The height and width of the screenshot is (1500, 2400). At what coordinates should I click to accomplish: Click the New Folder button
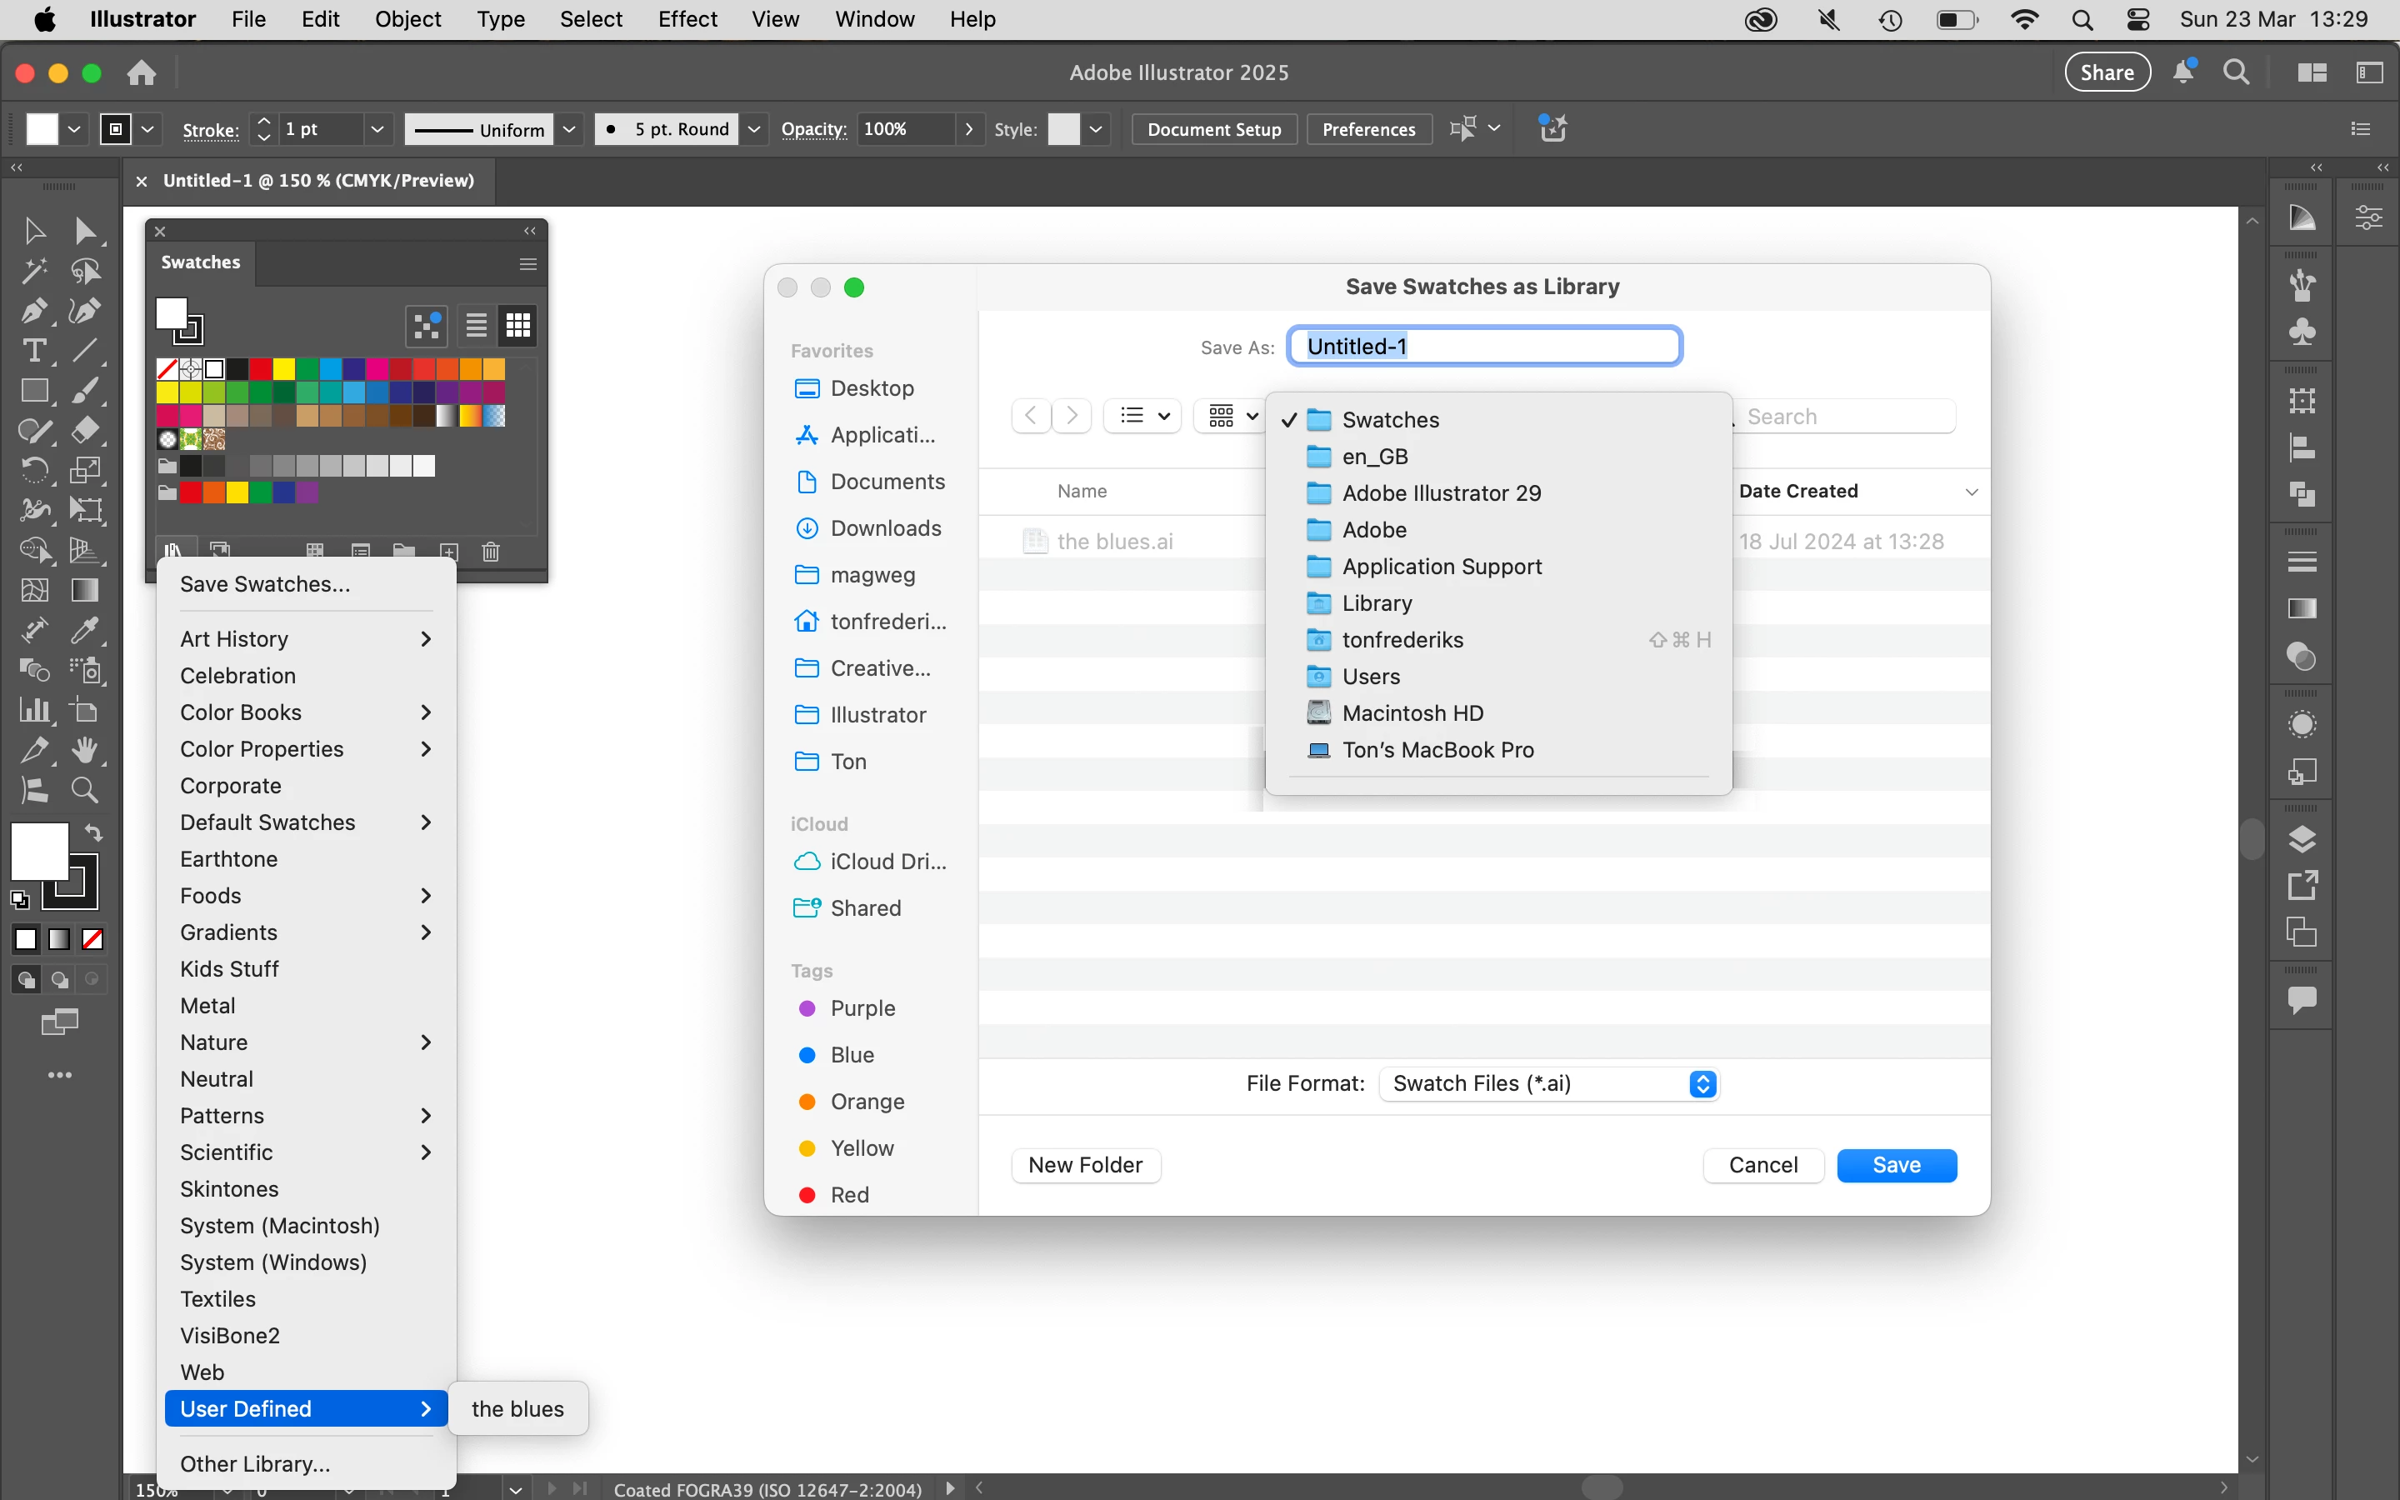[x=1085, y=1165]
